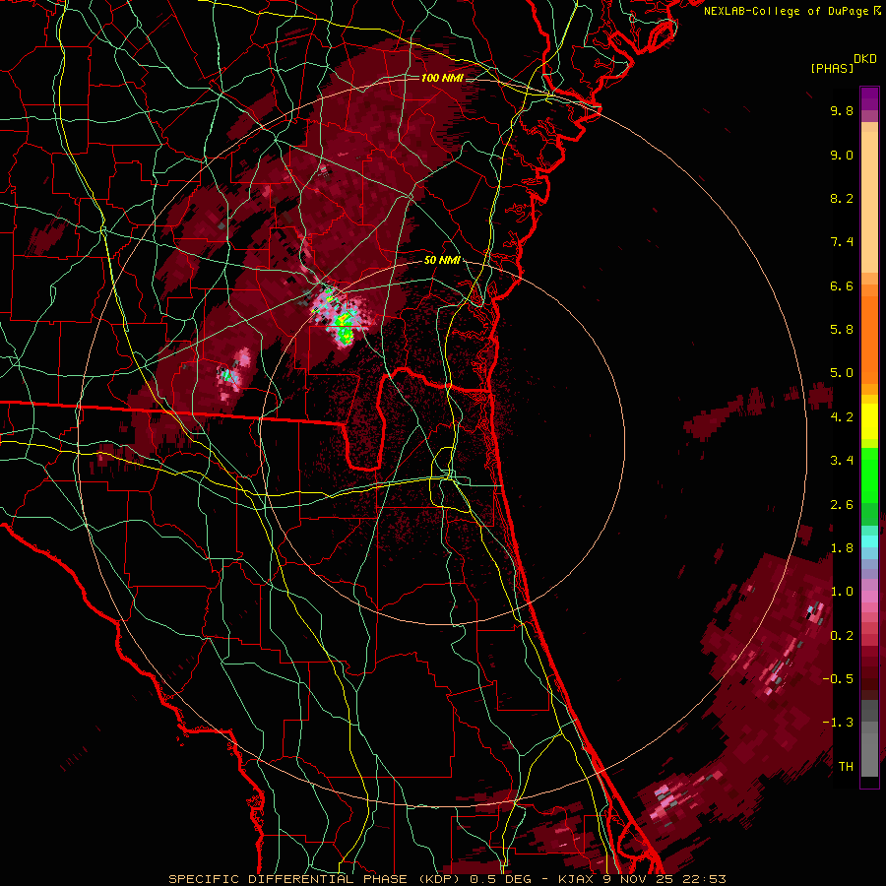Pick the gray segment of color bar
This screenshot has height=886, width=886.
click(869, 739)
